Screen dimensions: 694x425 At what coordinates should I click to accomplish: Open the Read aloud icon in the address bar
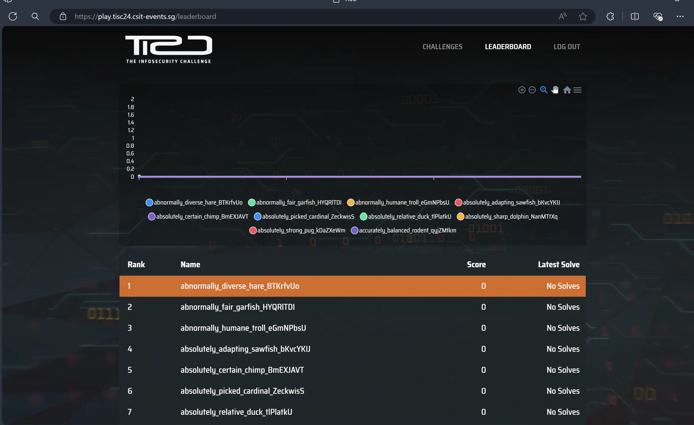pos(562,16)
